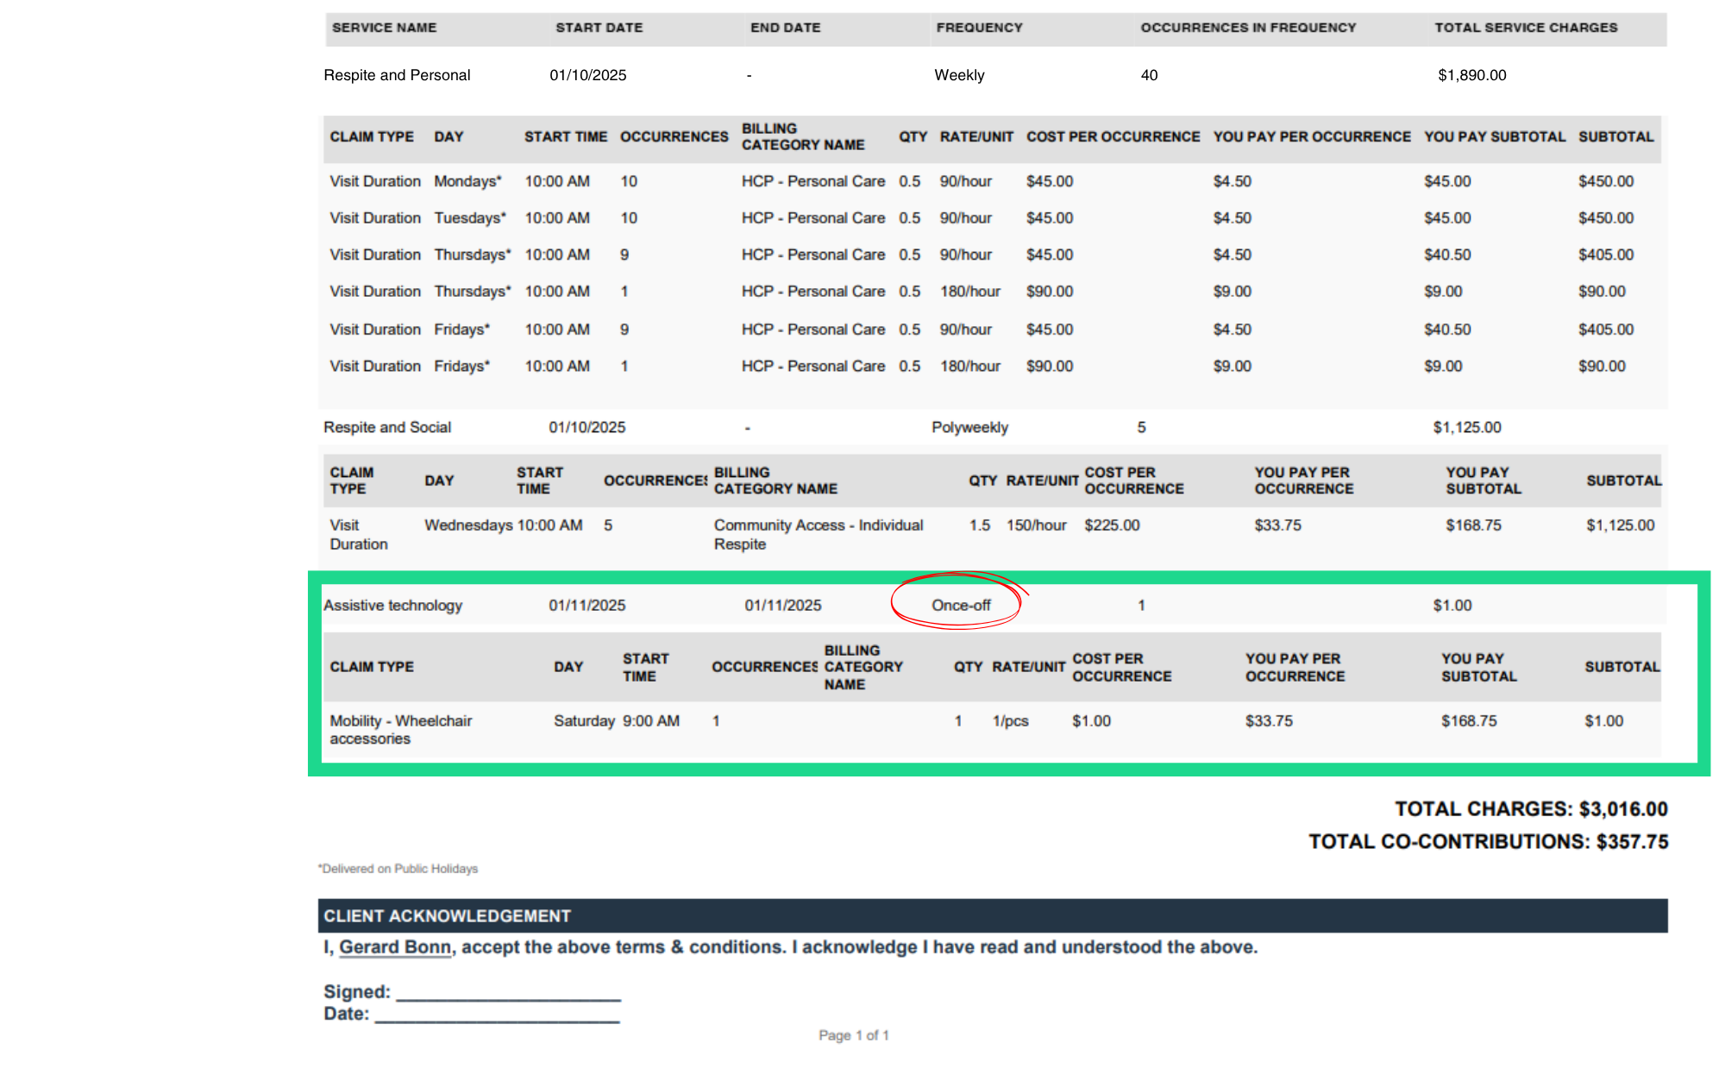Click the Delivered on Public Holidays footnote
Screen dimensions: 1725x1081
(398, 869)
